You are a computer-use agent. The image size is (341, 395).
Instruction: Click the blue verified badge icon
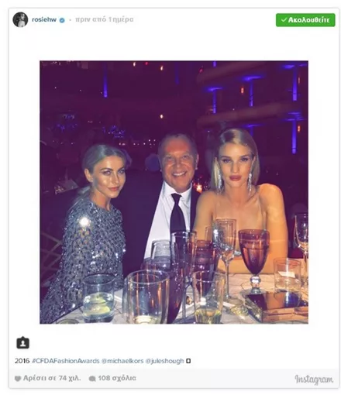click(x=62, y=20)
